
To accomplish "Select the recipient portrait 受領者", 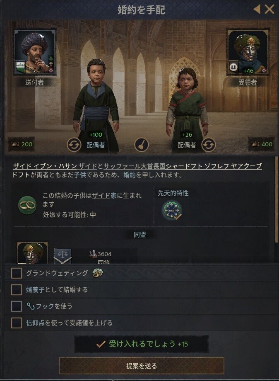I will (x=248, y=52).
